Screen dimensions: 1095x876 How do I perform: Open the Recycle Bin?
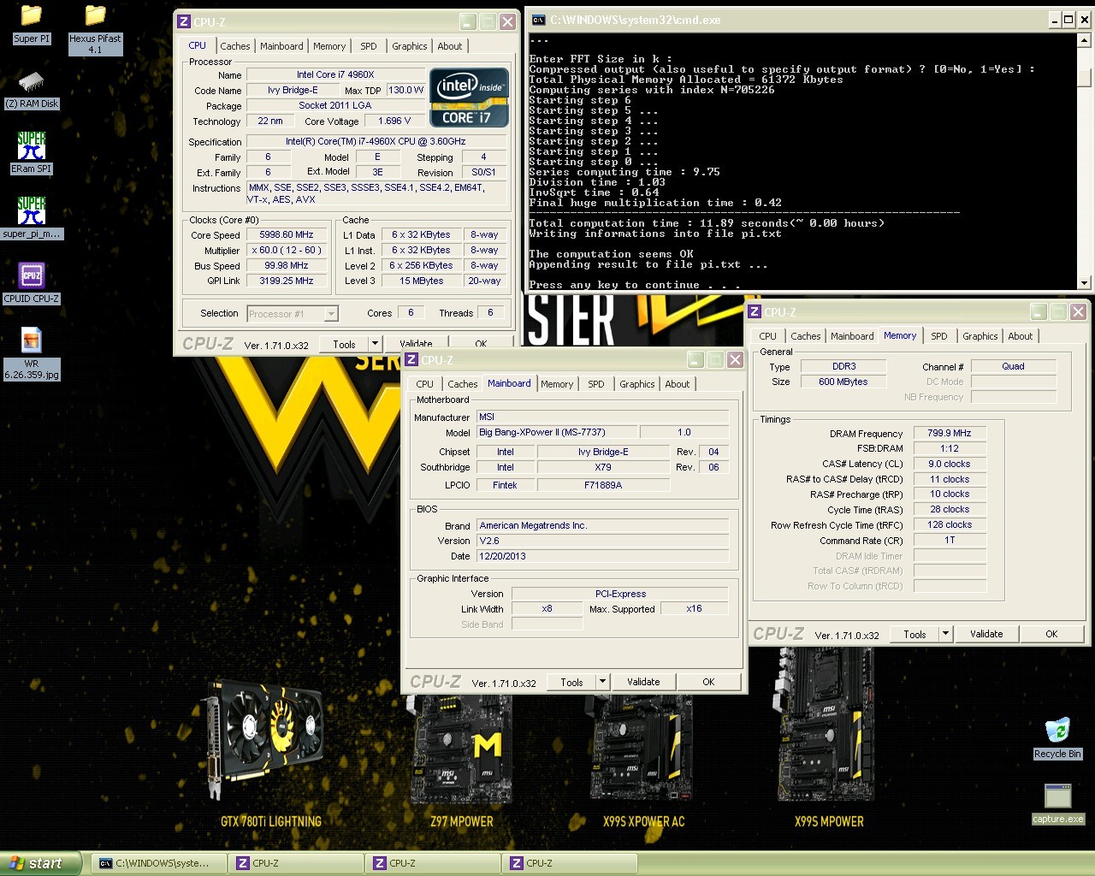coord(1057,738)
